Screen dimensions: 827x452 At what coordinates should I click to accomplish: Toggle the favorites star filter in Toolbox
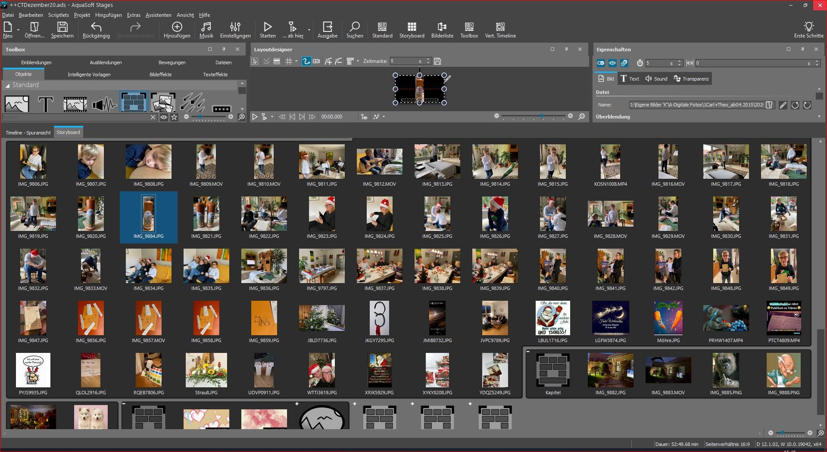(x=174, y=117)
